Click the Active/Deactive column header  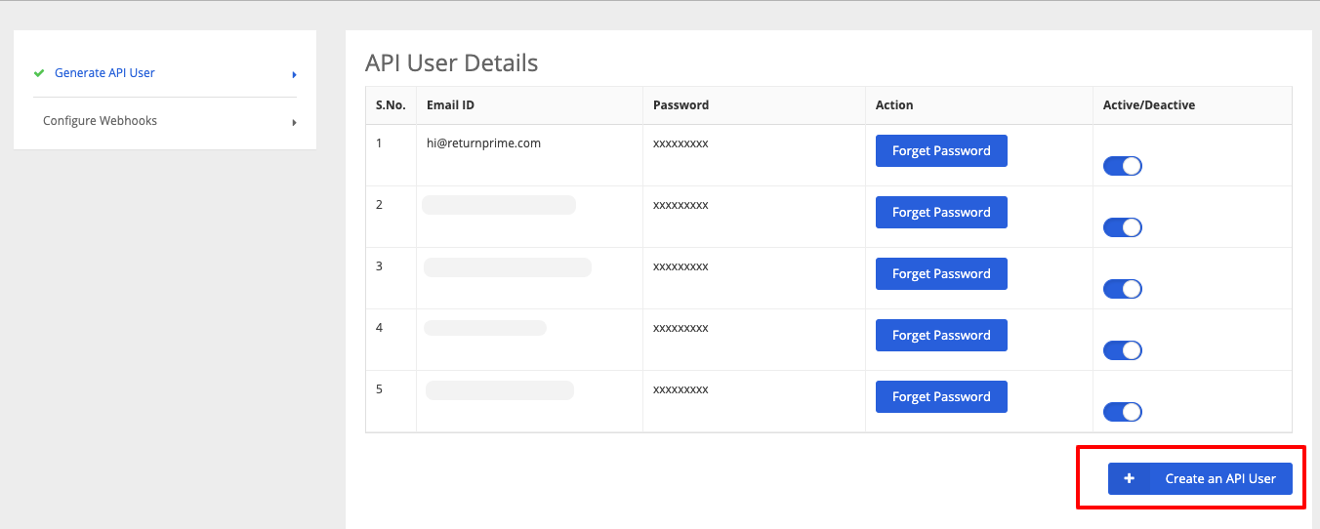(1149, 105)
